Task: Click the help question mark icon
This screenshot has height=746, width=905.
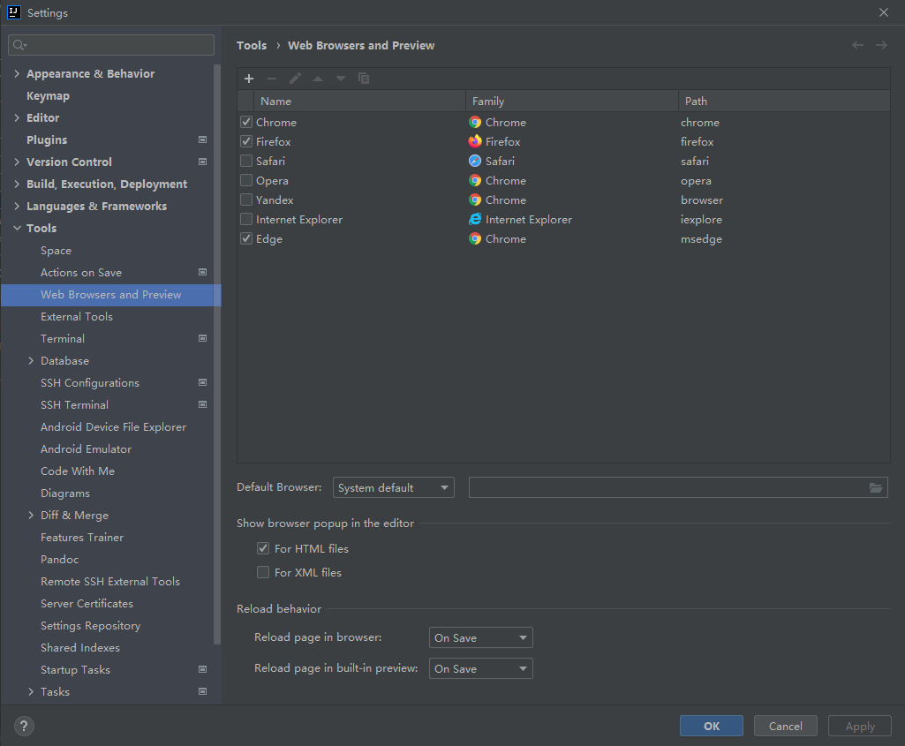Action: pos(24,727)
